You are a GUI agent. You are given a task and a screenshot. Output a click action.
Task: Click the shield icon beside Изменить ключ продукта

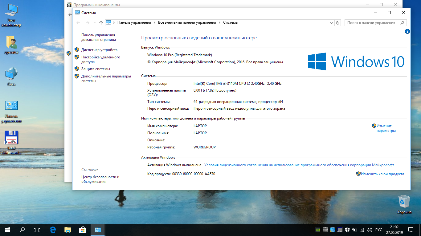pyautogui.click(x=358, y=174)
